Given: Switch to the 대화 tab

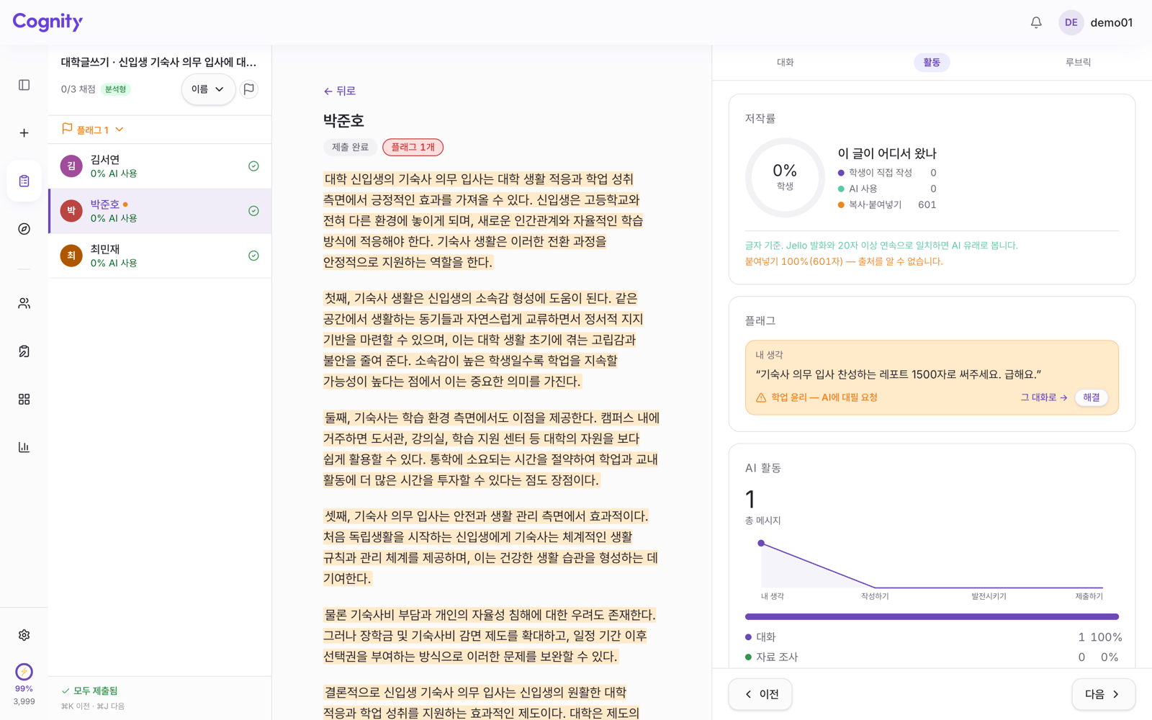Looking at the screenshot, I should (786, 63).
